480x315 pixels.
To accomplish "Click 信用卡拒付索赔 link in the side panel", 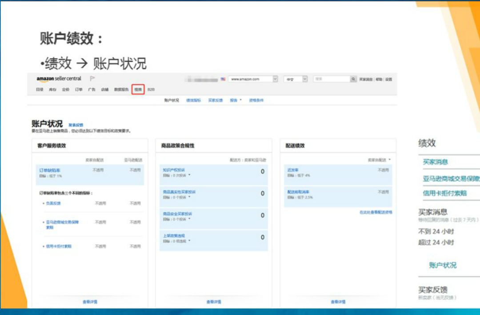I will point(445,193).
